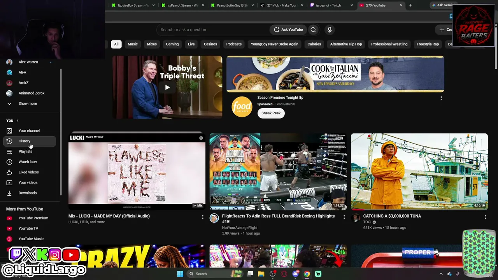Filter the feed by Music
This screenshot has height=280, width=498.
coord(133,44)
